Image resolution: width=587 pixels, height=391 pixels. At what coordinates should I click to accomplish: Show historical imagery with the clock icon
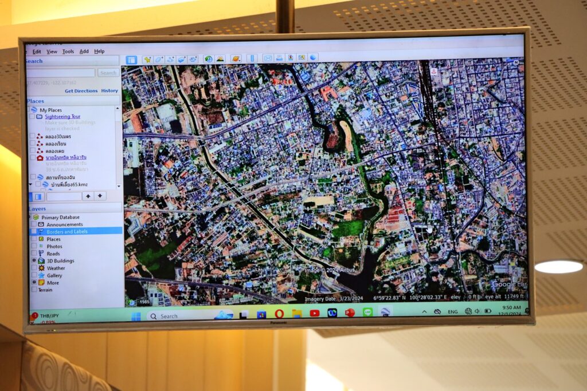(209, 59)
